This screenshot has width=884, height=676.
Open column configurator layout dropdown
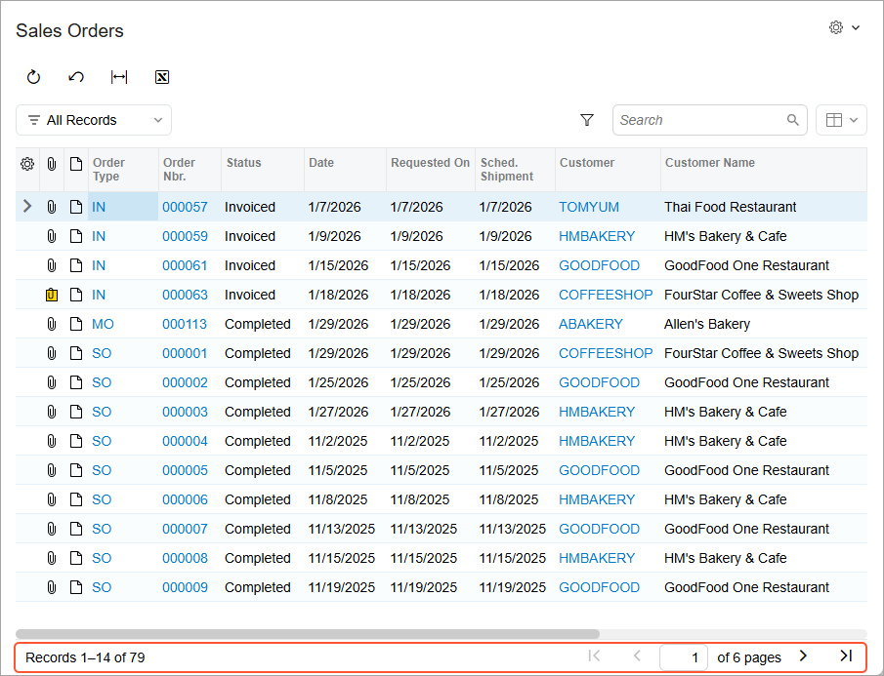841,120
